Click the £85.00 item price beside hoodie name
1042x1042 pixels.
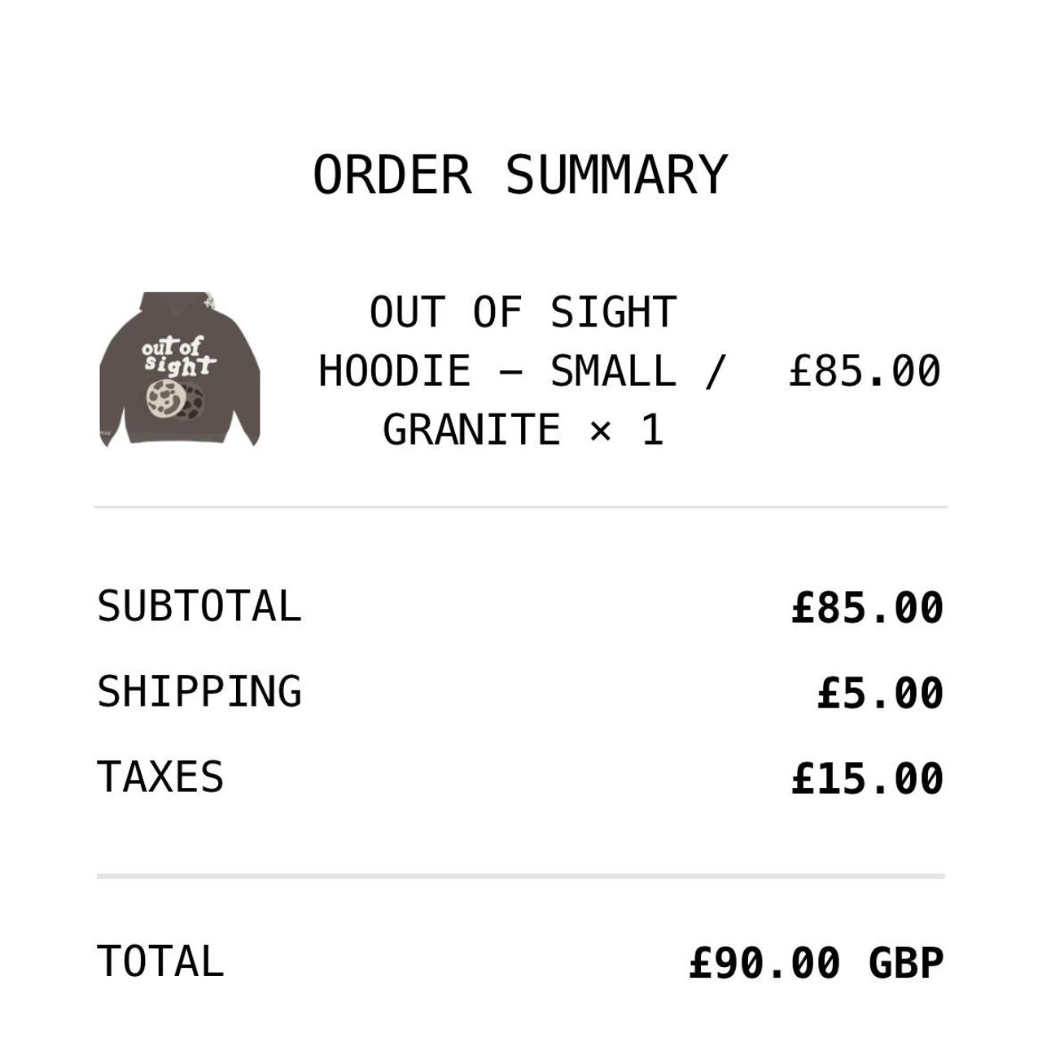(x=865, y=371)
